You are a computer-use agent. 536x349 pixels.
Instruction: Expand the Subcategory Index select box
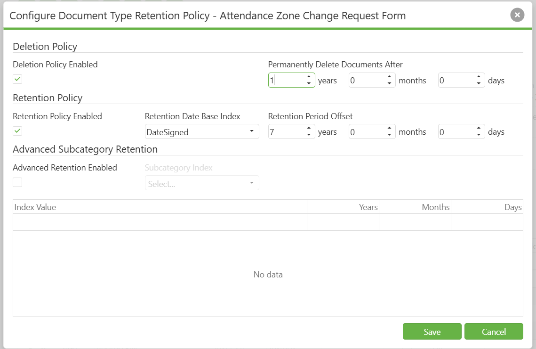202,183
